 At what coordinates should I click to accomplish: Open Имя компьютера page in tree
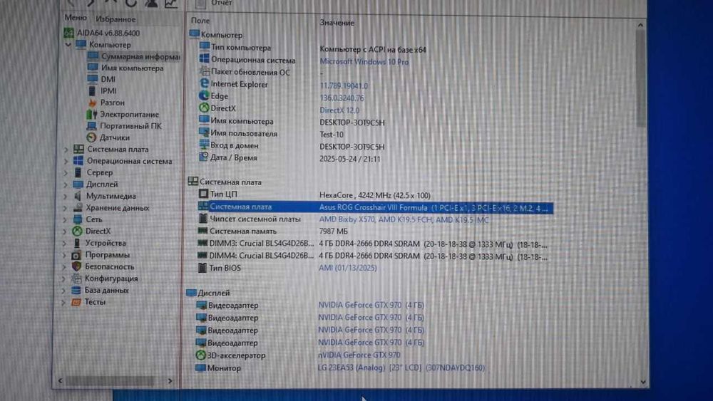[x=126, y=68]
